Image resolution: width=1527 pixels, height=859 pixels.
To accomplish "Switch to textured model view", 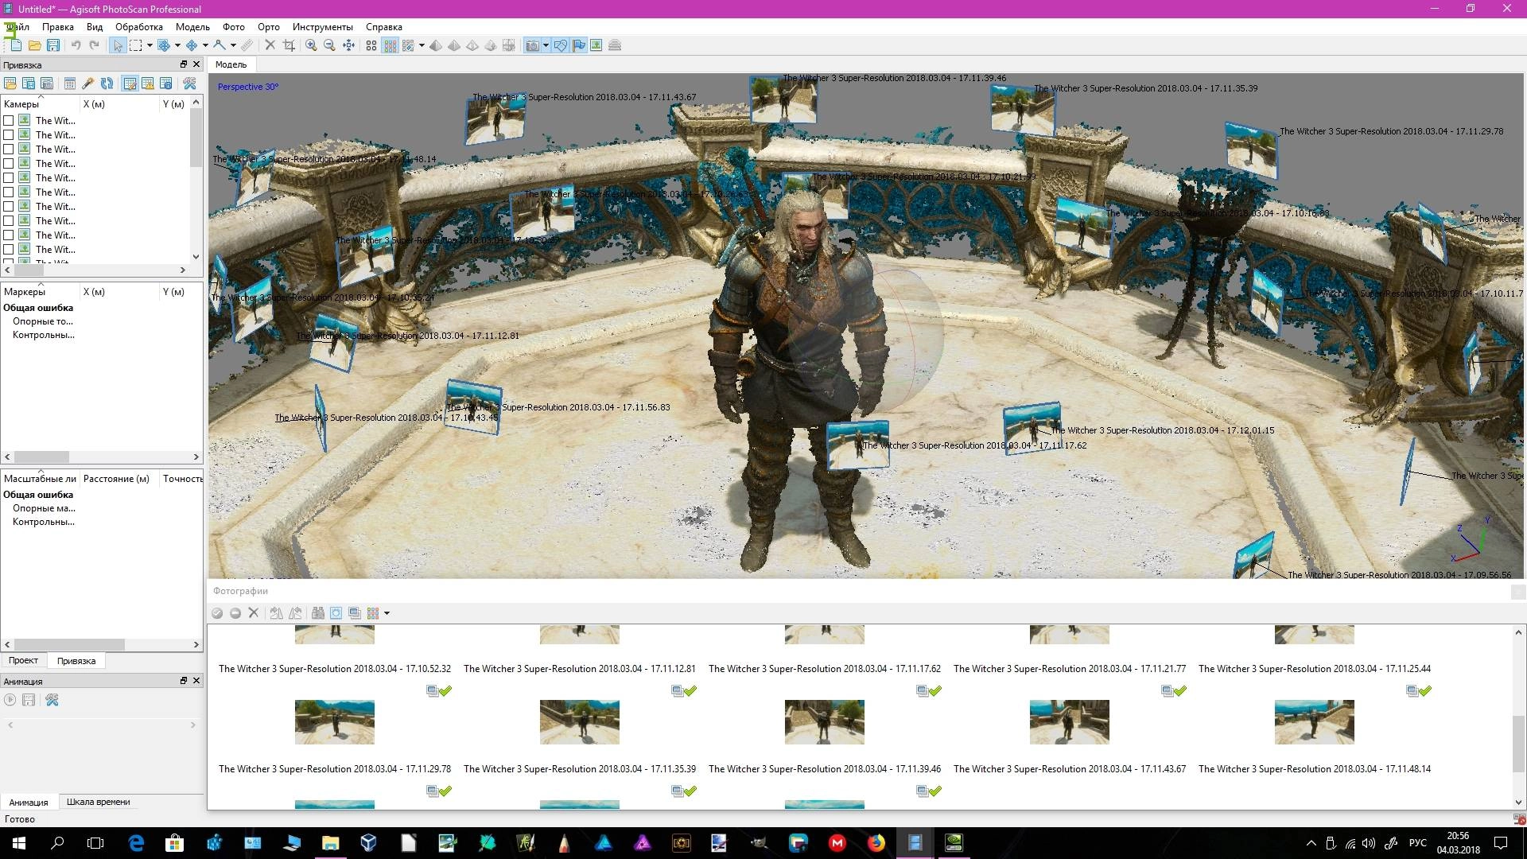I will tap(491, 45).
